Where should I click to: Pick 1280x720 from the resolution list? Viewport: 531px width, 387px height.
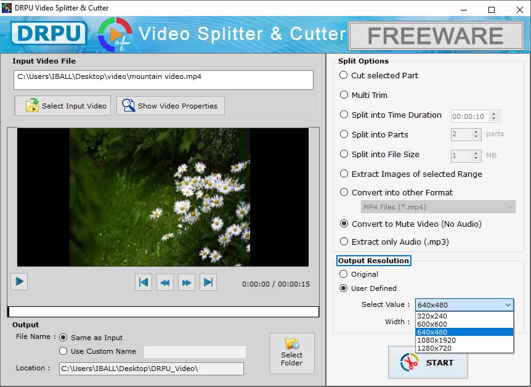coord(464,348)
